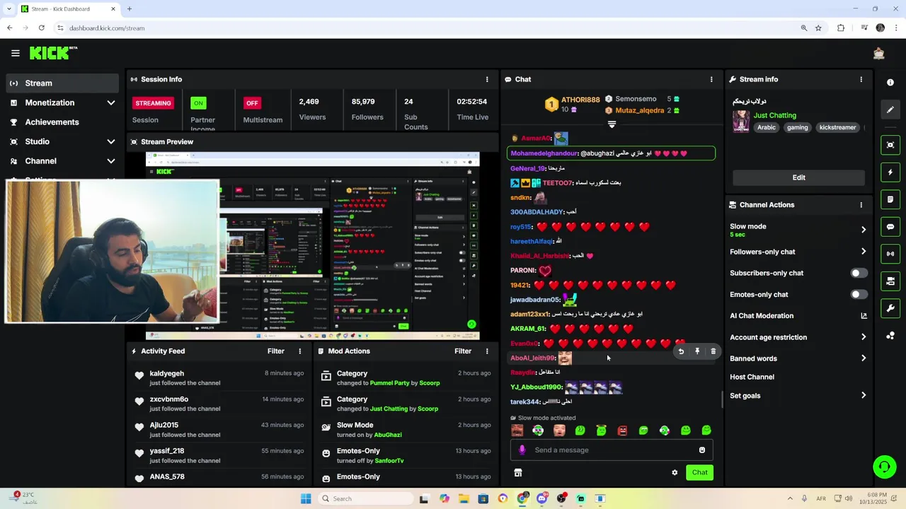Open the user profile avatar menu
The width and height of the screenshot is (906, 509).
tap(879, 53)
